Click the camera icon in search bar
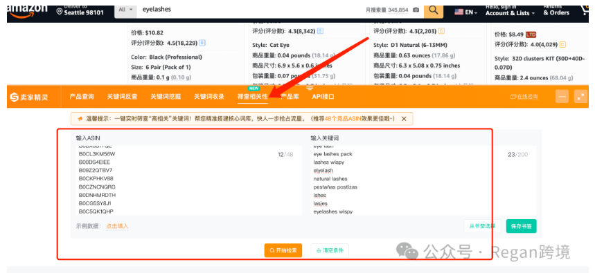The width and height of the screenshot is (595, 273). [x=416, y=10]
